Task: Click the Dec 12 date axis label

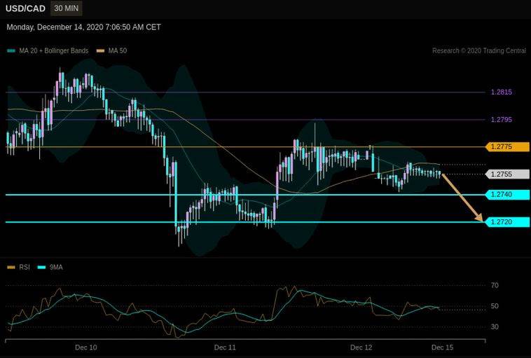Action: point(361,347)
